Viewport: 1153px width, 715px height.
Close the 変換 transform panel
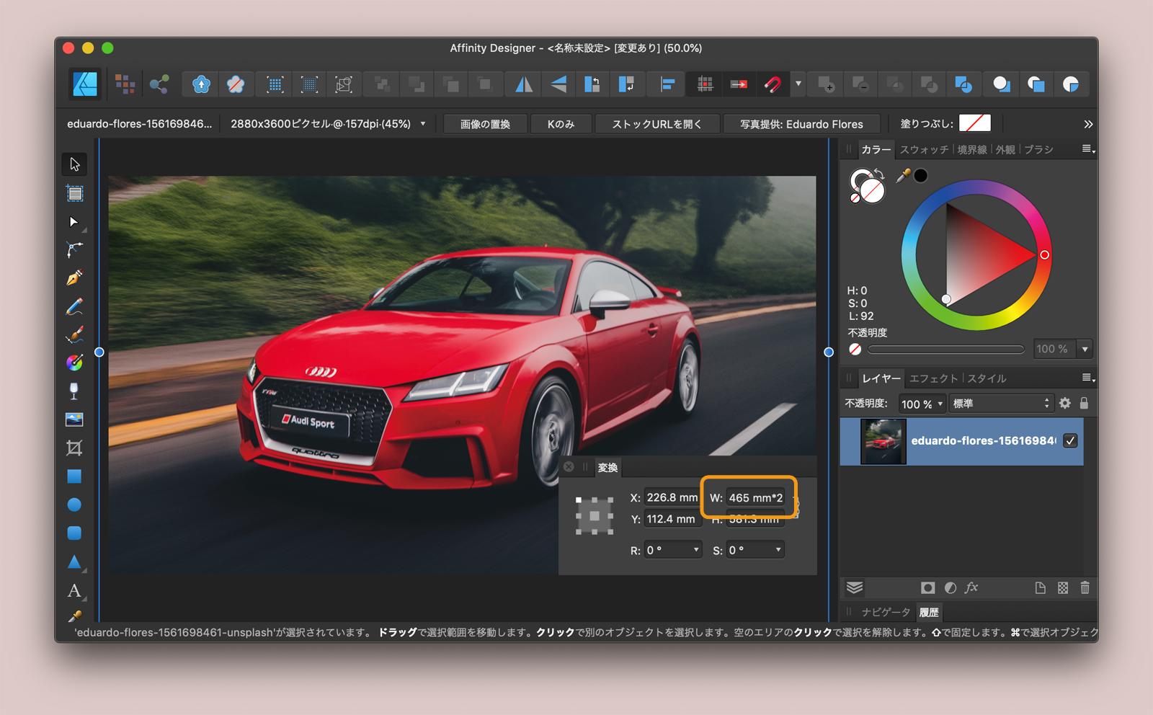tap(569, 467)
